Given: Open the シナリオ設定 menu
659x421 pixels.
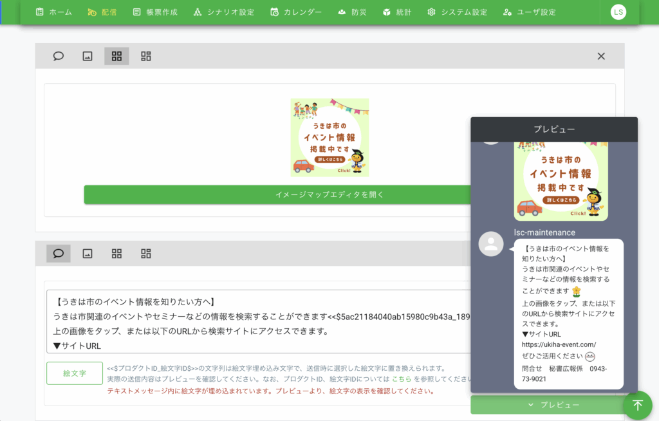Looking at the screenshot, I should coord(223,12).
